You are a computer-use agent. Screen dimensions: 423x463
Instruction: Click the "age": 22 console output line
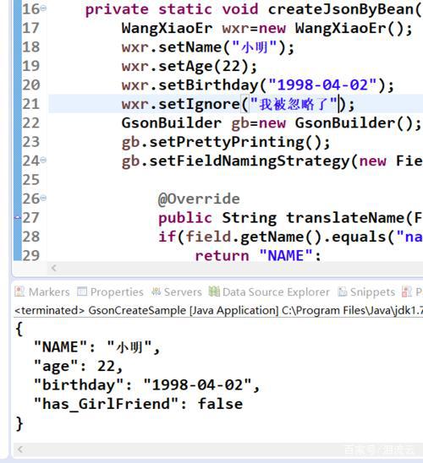(x=79, y=367)
